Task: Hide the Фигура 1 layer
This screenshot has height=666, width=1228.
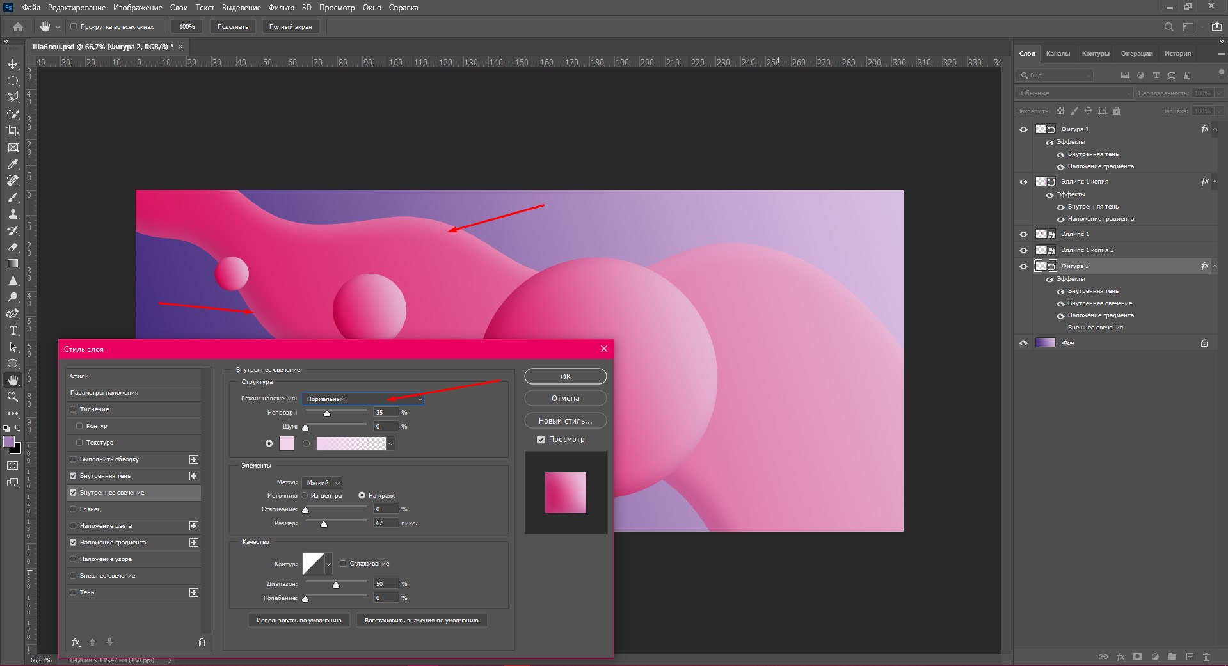Action: (1023, 129)
